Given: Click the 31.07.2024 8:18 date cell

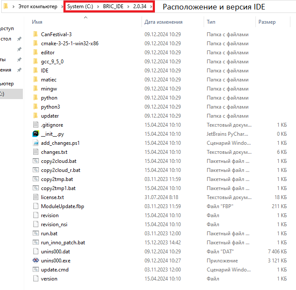Looking at the screenshot, I should (161, 197).
